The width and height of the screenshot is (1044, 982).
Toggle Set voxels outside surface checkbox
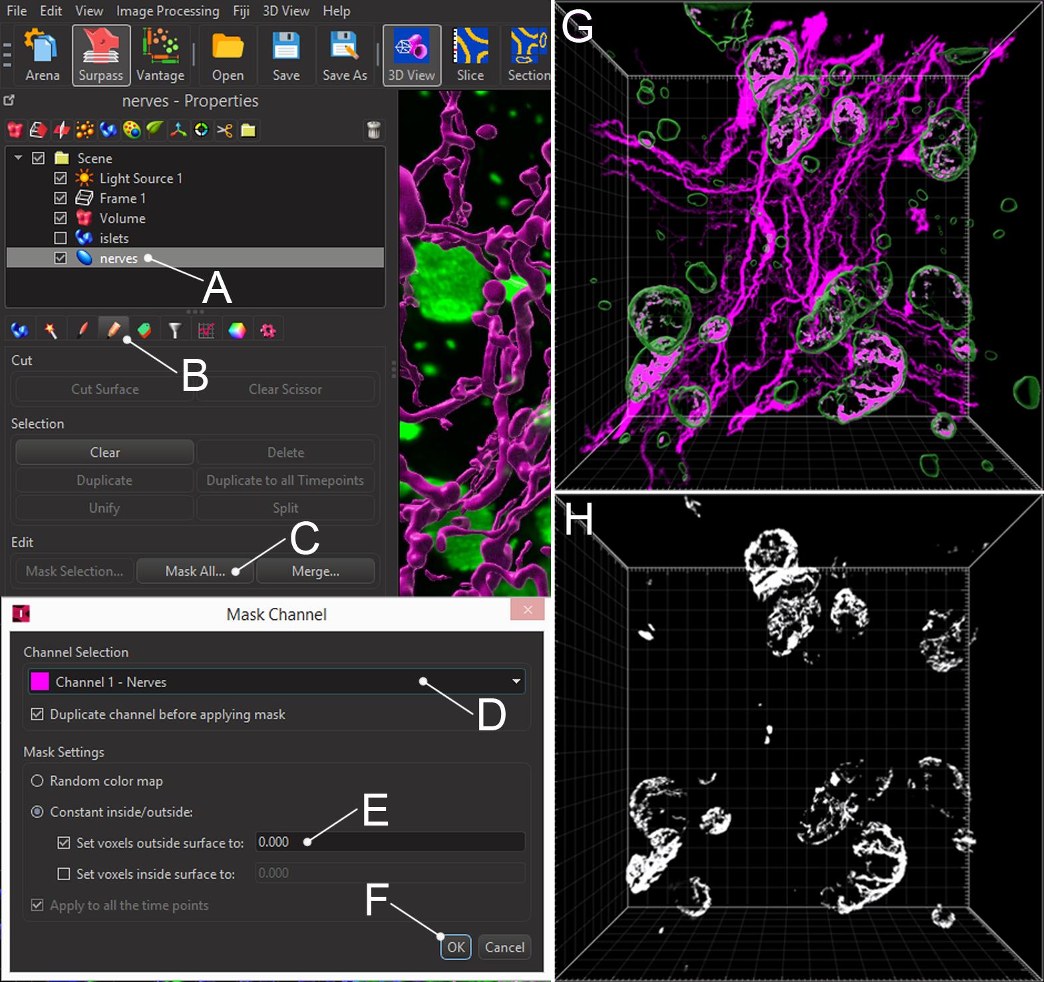[x=64, y=843]
